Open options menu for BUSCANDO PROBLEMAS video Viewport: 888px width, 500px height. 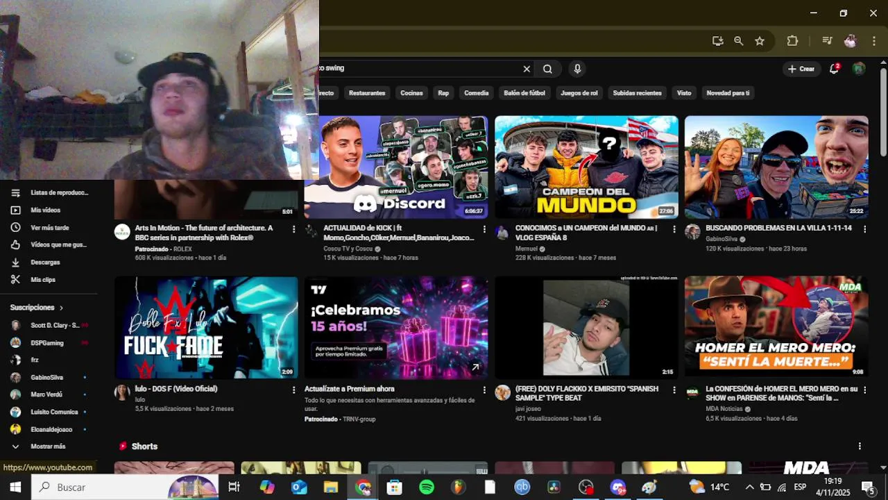click(864, 228)
